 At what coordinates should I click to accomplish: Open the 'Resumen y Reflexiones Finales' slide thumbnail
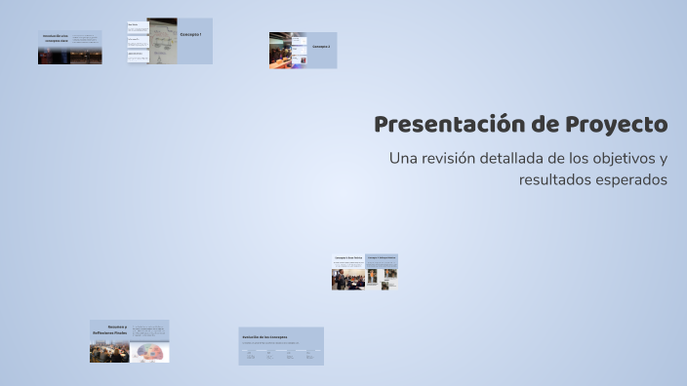click(x=130, y=341)
